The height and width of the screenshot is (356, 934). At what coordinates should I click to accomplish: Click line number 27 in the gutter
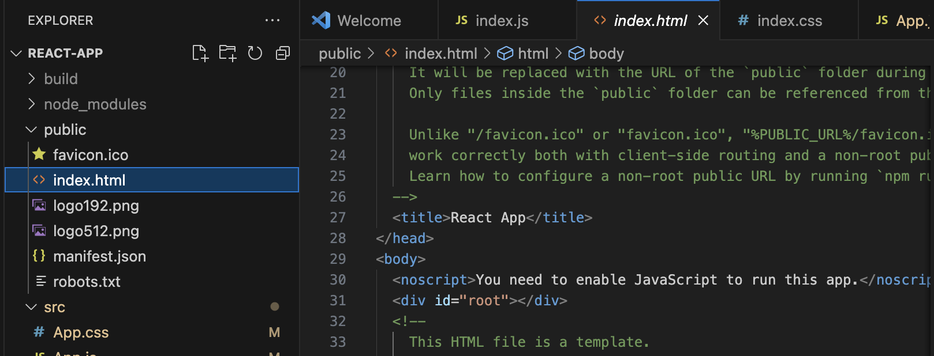coord(338,218)
